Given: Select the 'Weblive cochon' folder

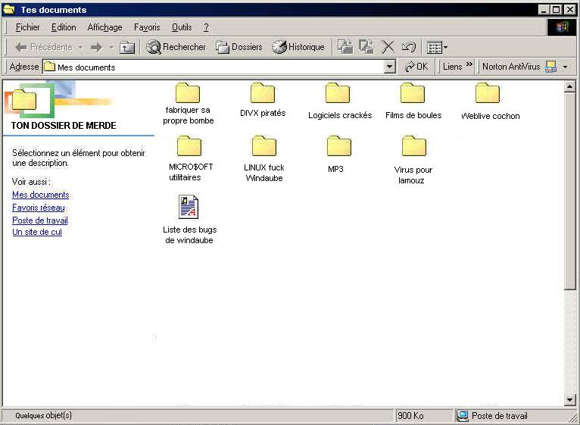Looking at the screenshot, I should click(490, 102).
